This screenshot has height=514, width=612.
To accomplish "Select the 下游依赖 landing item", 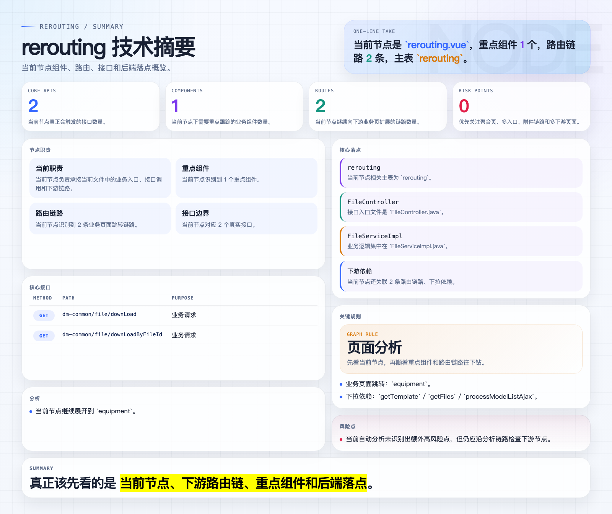I will pyautogui.click(x=461, y=276).
